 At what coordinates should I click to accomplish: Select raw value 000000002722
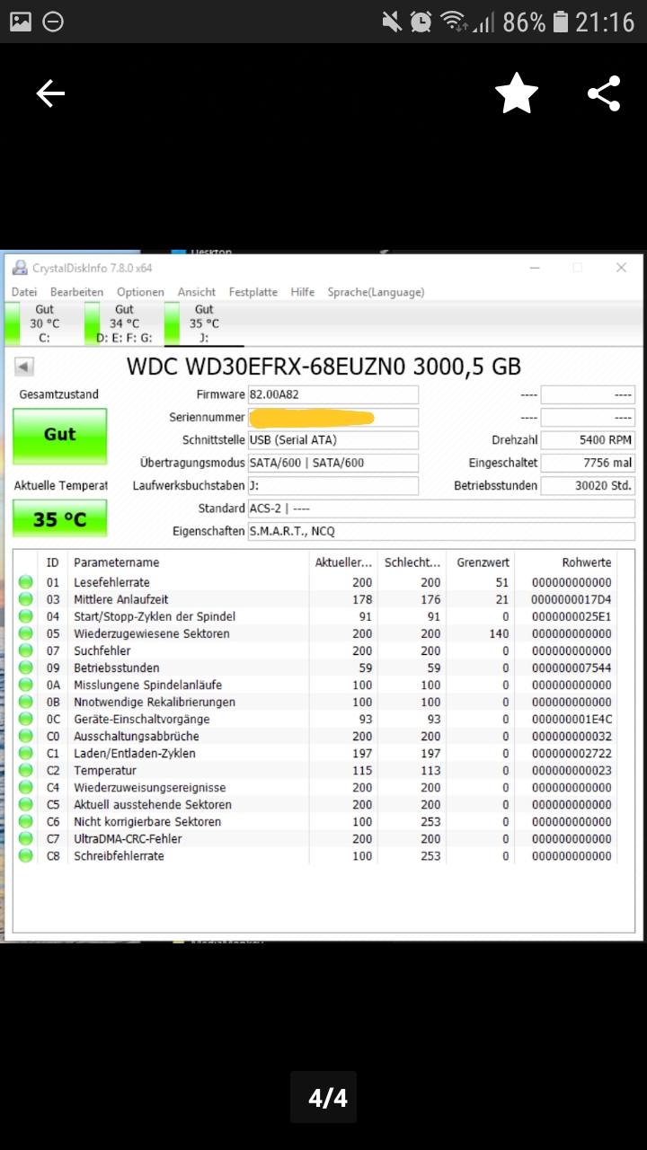coord(571,753)
